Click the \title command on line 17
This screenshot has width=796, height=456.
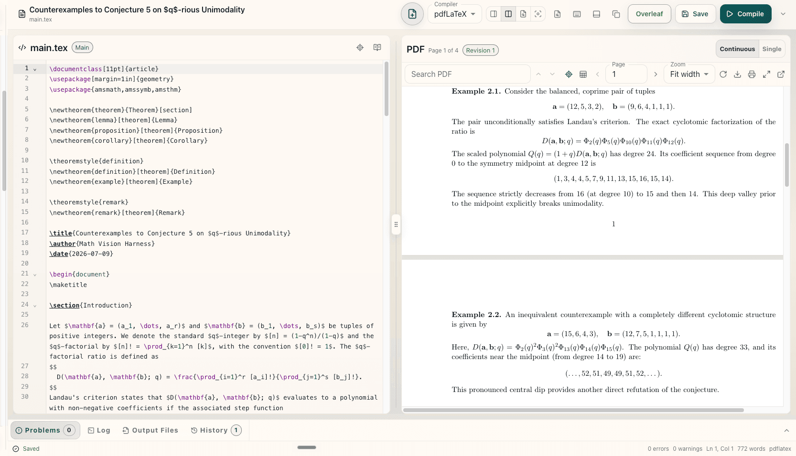[61, 233]
